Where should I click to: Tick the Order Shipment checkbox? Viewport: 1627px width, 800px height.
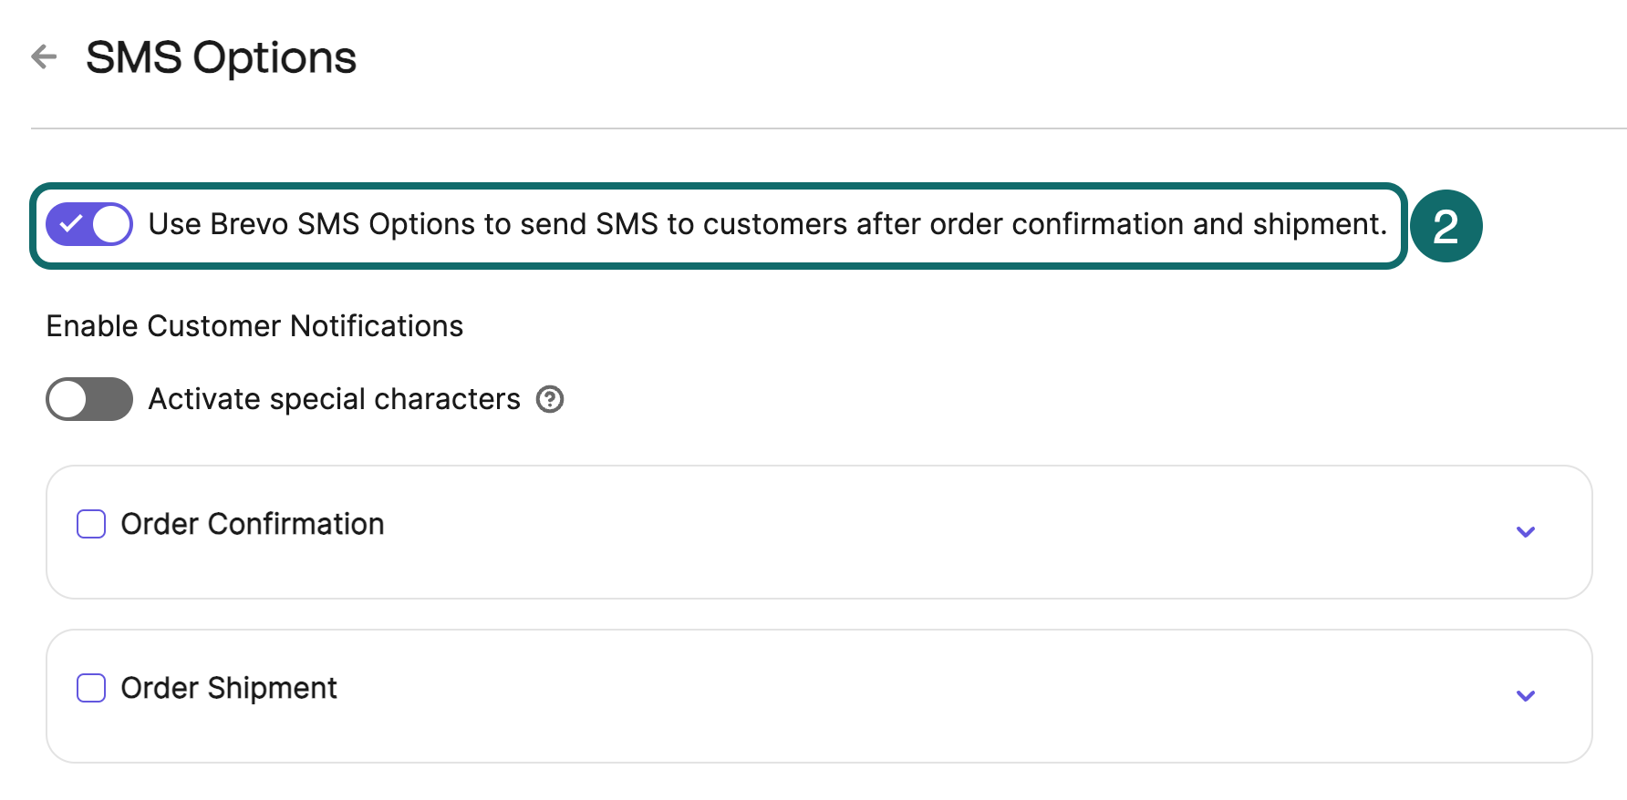91,688
